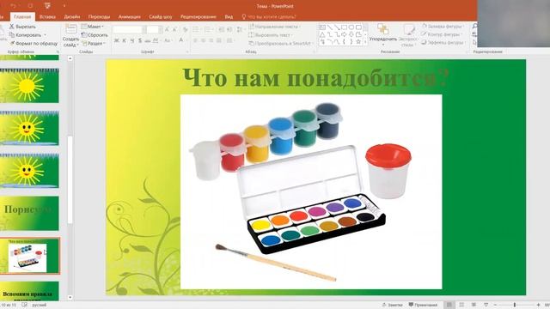Click the Копировать copy button
This screenshot has width=550, height=309.
(x=25, y=35)
